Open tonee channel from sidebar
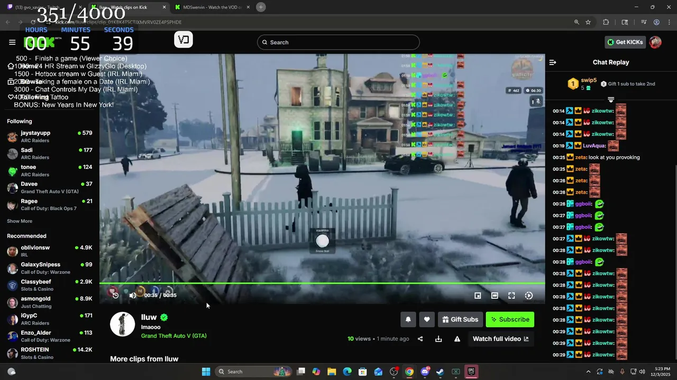 [x=50, y=170]
